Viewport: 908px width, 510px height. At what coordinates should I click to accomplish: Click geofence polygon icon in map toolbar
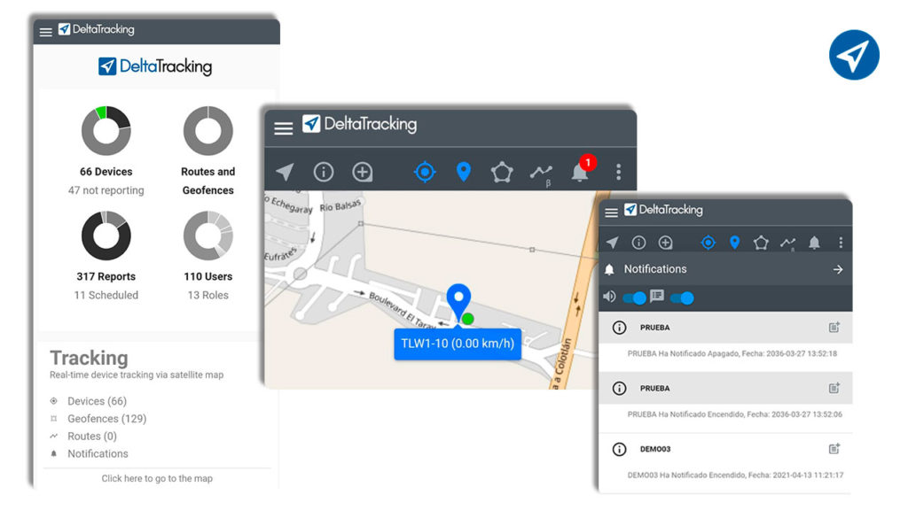pyautogui.click(x=502, y=173)
